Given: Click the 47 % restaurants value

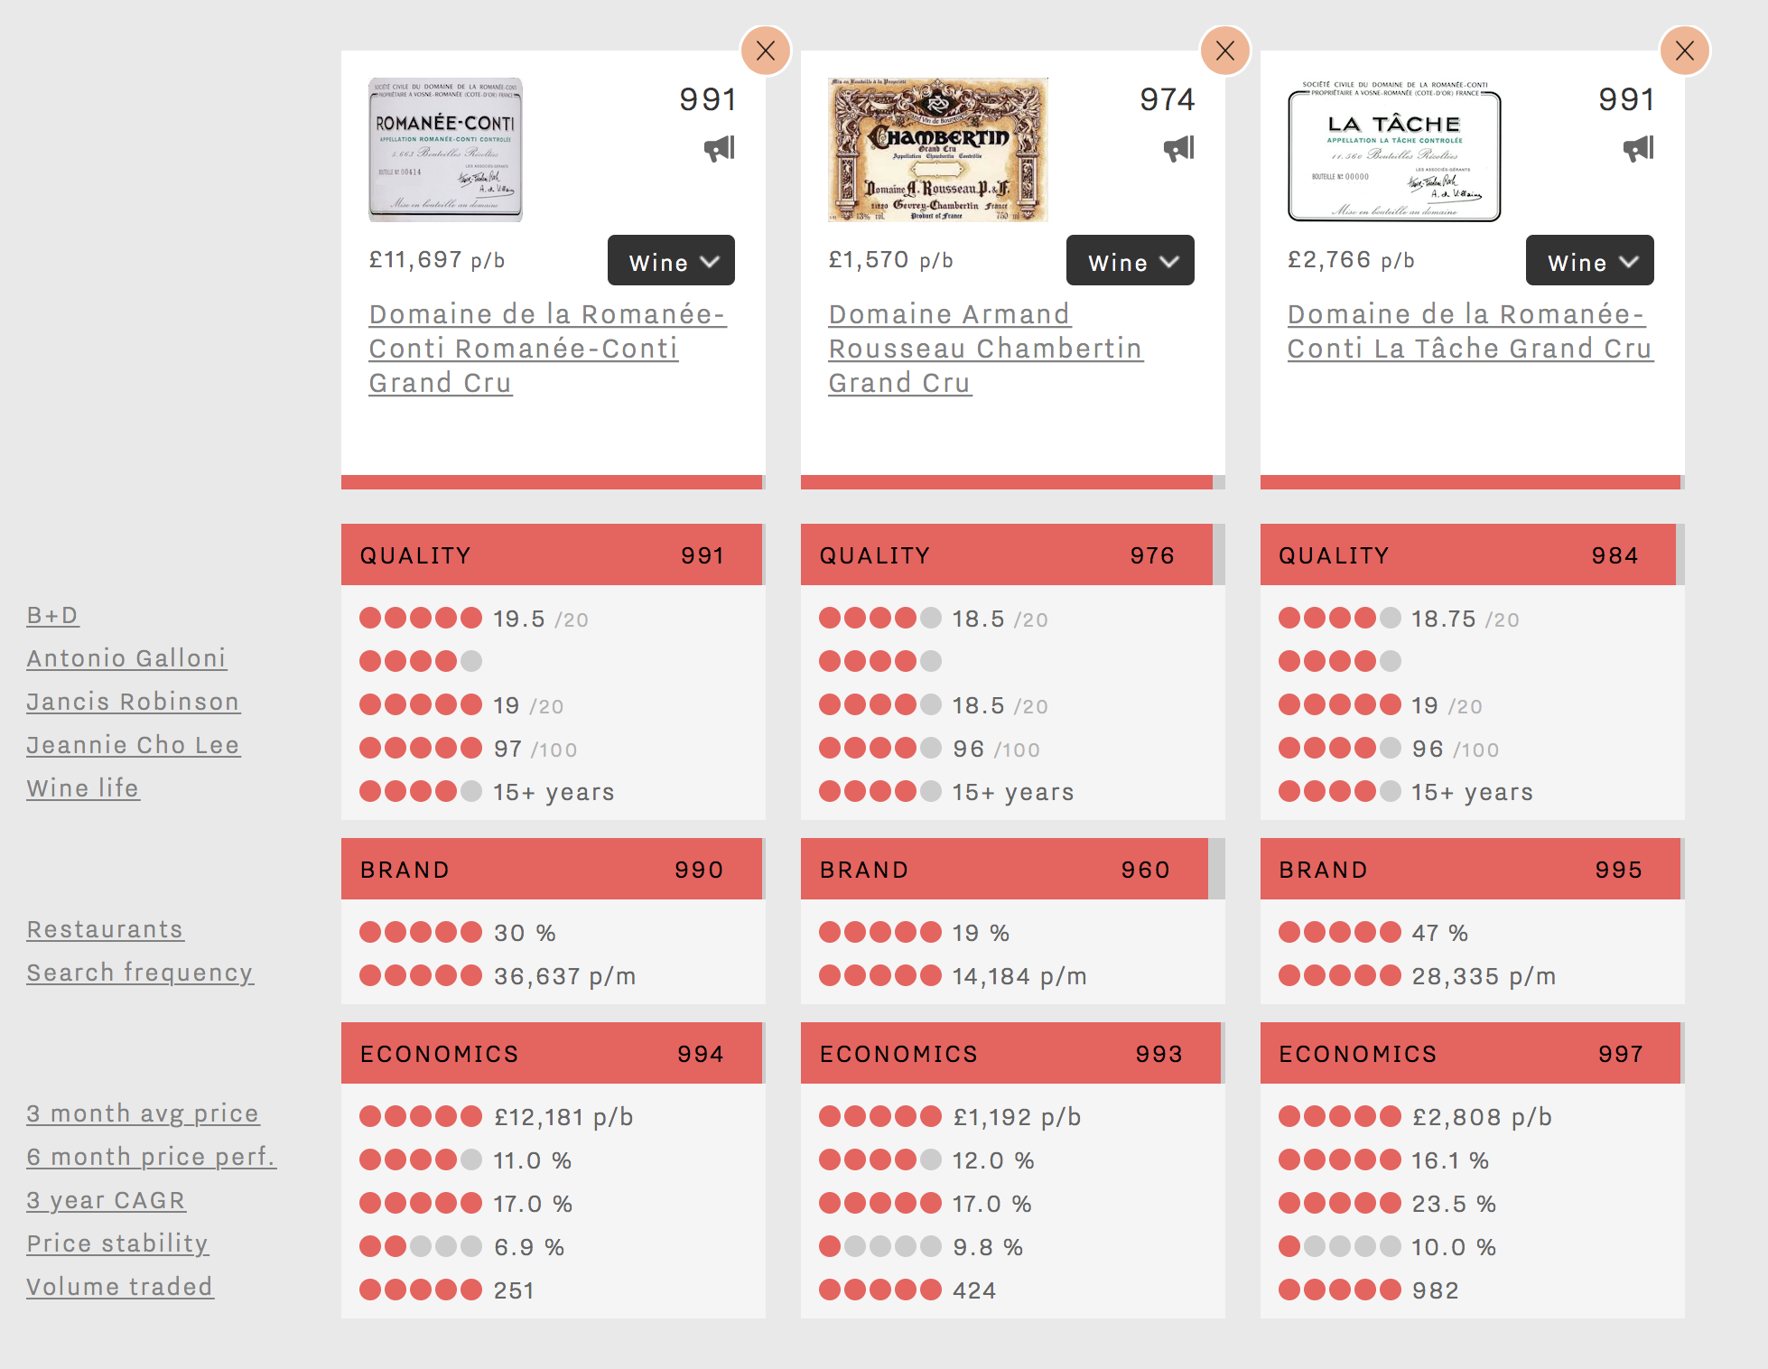Looking at the screenshot, I should tap(1440, 934).
